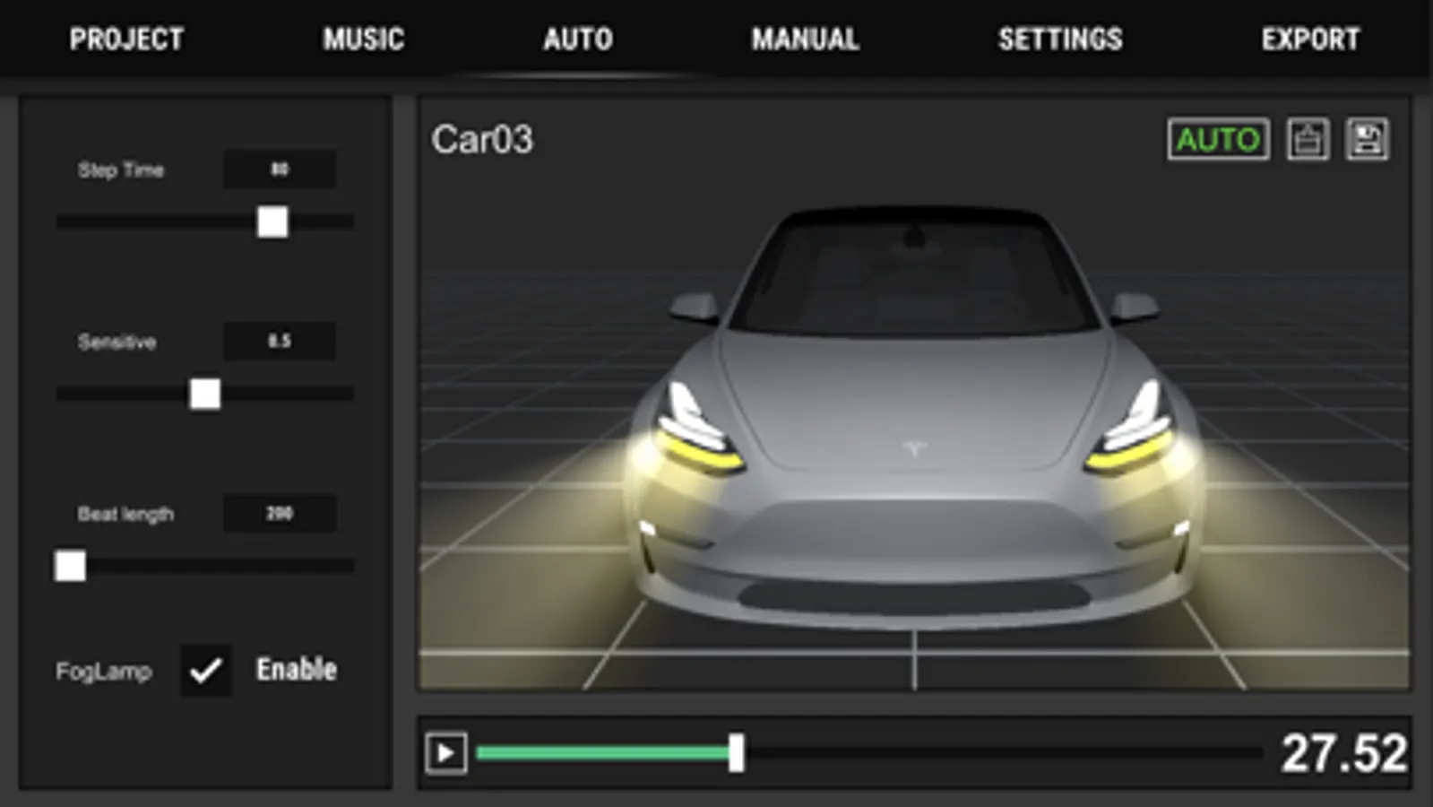This screenshot has height=807, width=1433.
Task: Switch to the EXPORT tab
Action: tap(1310, 39)
